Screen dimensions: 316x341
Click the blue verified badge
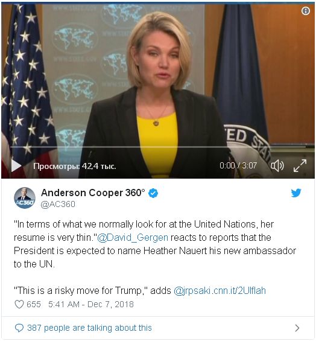click(153, 193)
